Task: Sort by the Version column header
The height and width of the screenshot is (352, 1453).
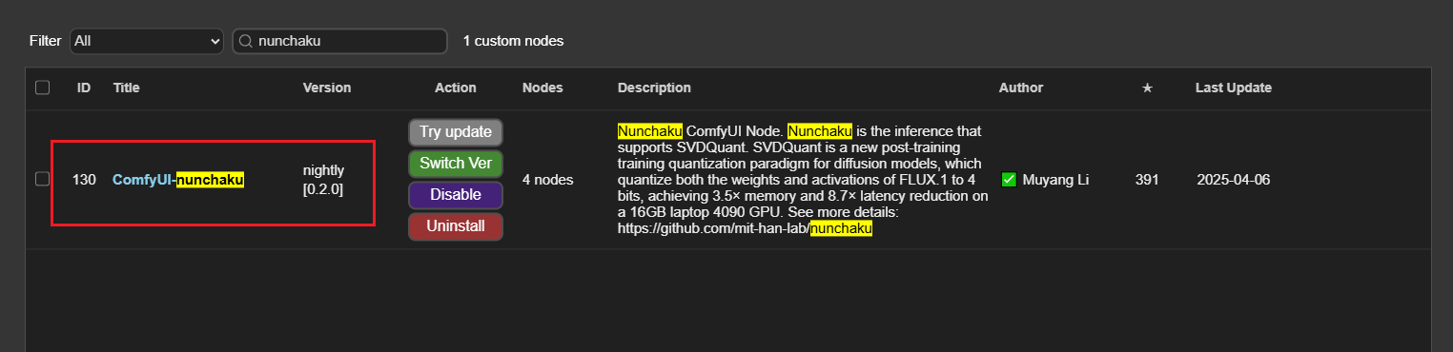Action: [x=327, y=88]
